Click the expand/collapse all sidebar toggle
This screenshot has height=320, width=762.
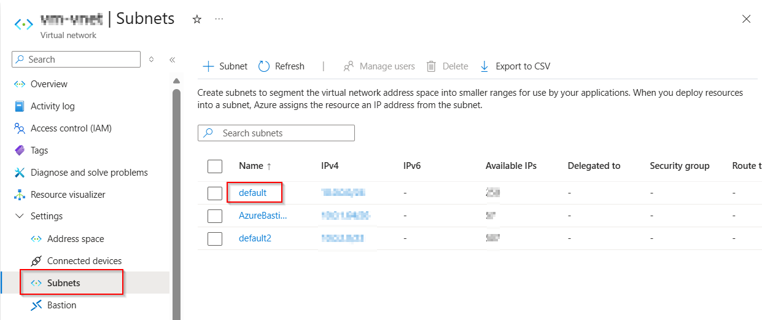click(x=152, y=60)
